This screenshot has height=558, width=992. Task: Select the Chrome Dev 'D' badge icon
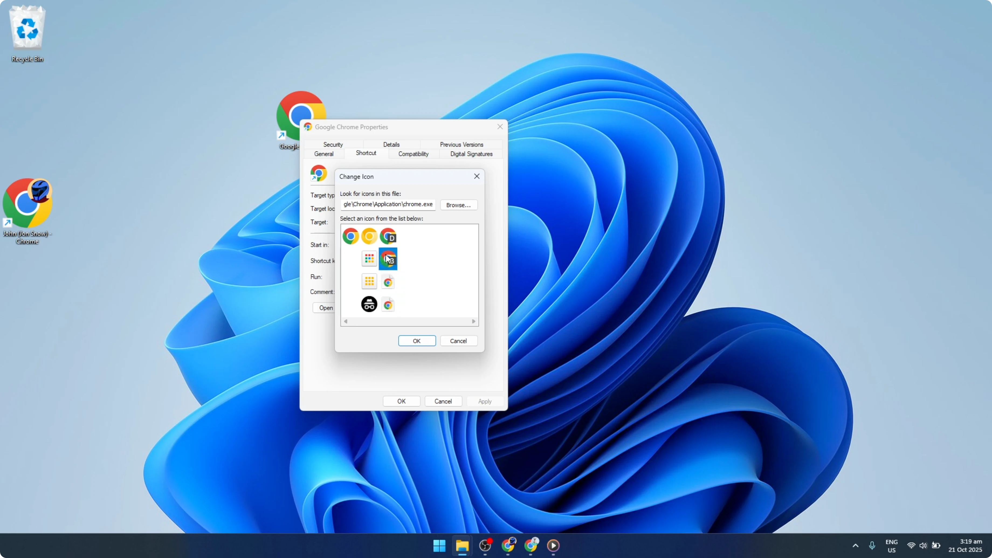(x=388, y=236)
